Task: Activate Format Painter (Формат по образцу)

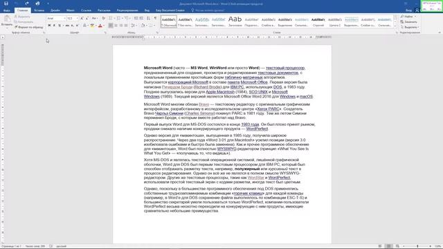Action: [x=28, y=27]
